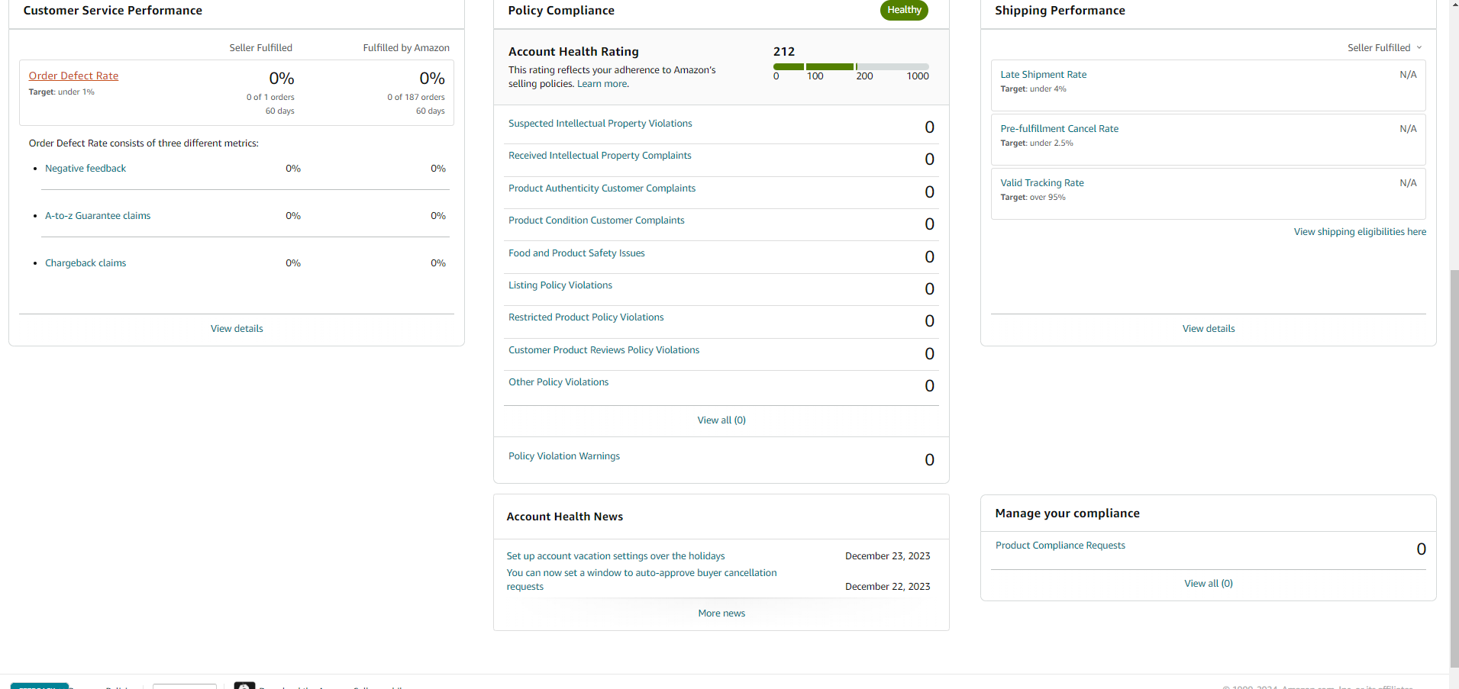Open Late Shipment Rate metric
Screen dimensions: 1459x689
click(x=1044, y=75)
